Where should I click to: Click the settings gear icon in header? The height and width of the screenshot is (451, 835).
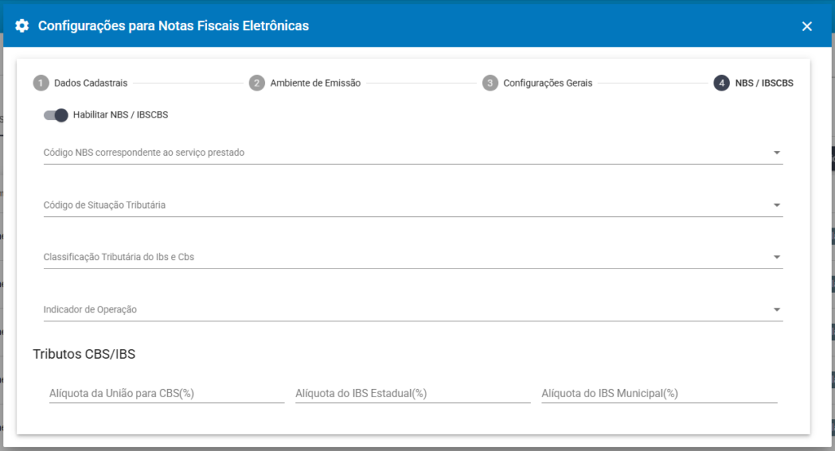(22, 26)
